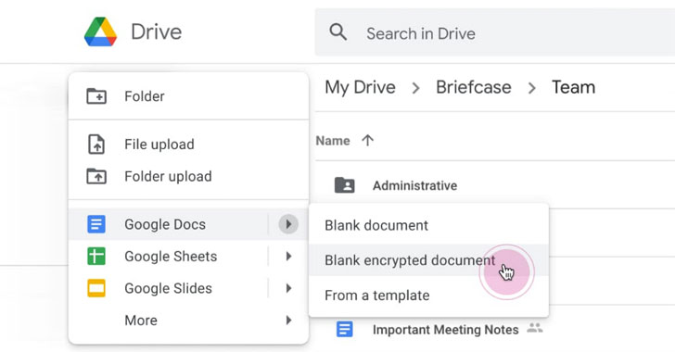Choose Folder upload menu item
Image resolution: width=675 pixels, height=352 pixels.
(x=188, y=176)
